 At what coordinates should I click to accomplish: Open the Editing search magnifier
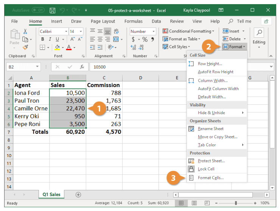point(259,32)
